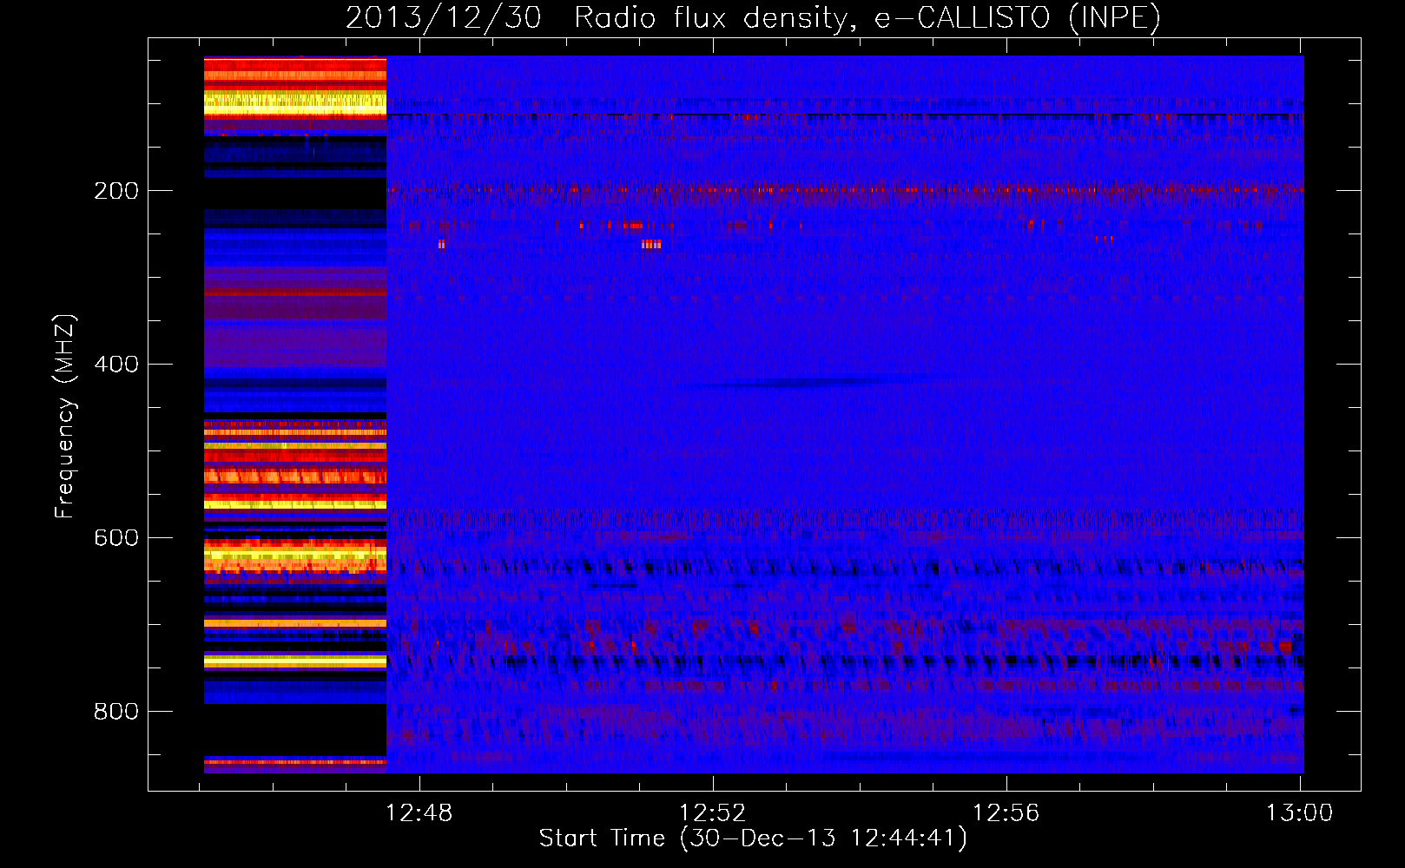This screenshot has height=868, width=1405.
Task: Click the 13:00 time tick label
Action: click(x=1300, y=813)
